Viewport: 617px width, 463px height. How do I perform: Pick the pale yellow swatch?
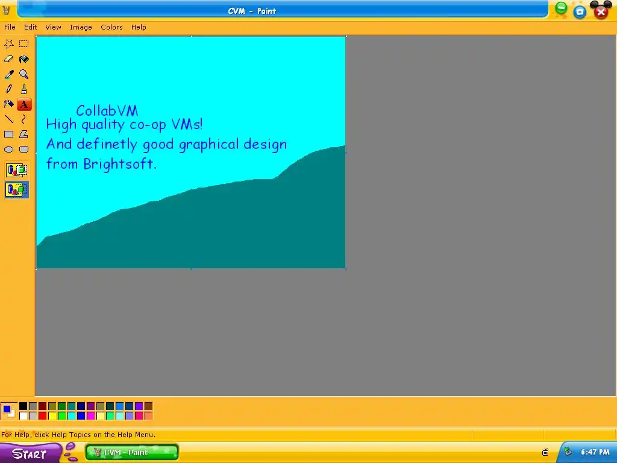(101, 415)
